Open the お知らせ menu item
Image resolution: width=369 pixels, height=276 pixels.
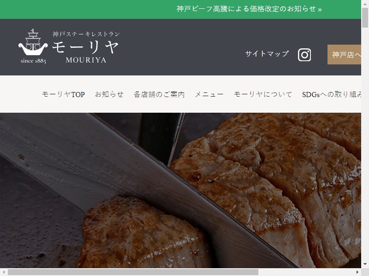(109, 94)
